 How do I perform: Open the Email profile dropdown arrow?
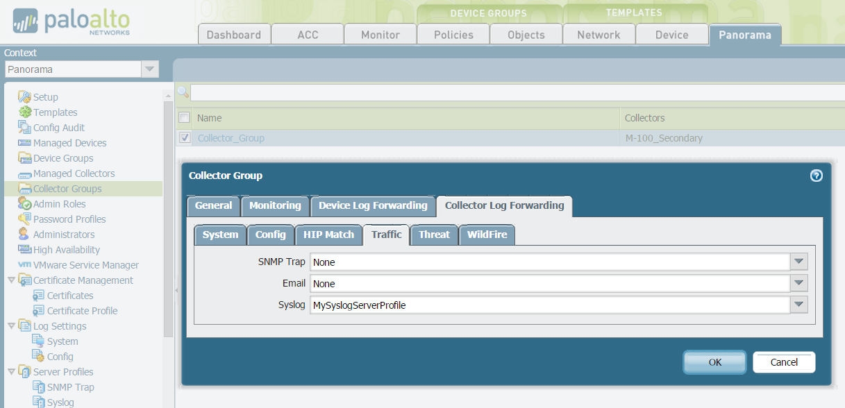(x=799, y=283)
